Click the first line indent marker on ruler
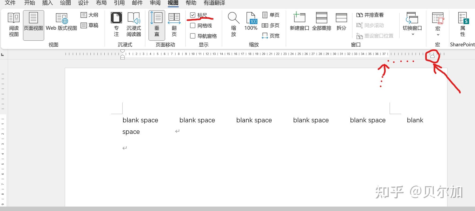475x211 pixels. click(123, 51)
